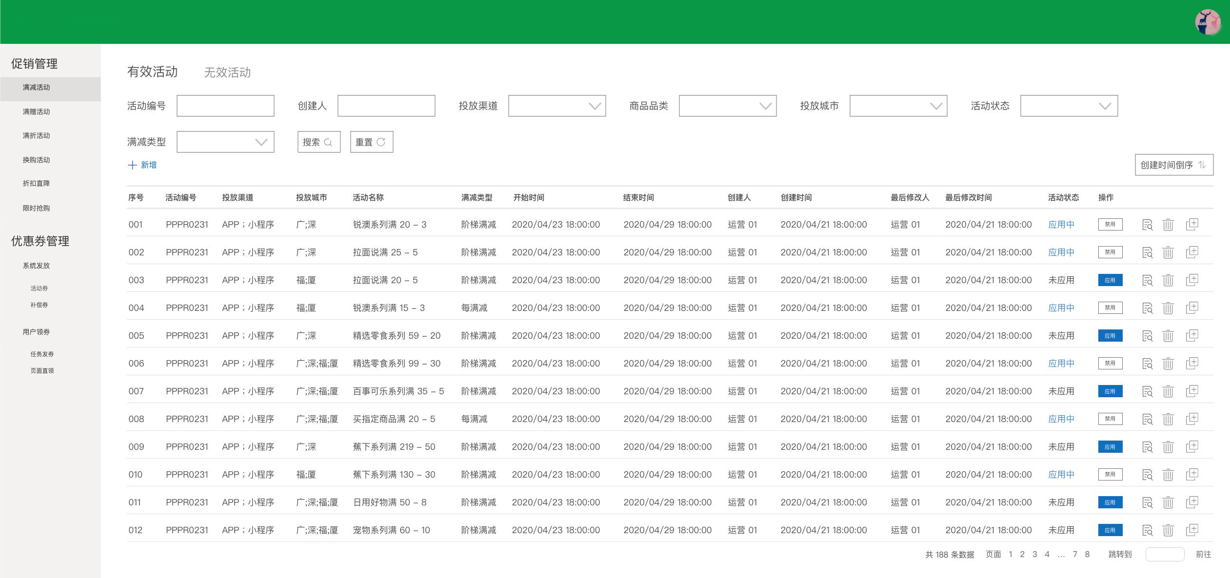
Task: Go to page 2 in pagination
Action: [1022, 554]
